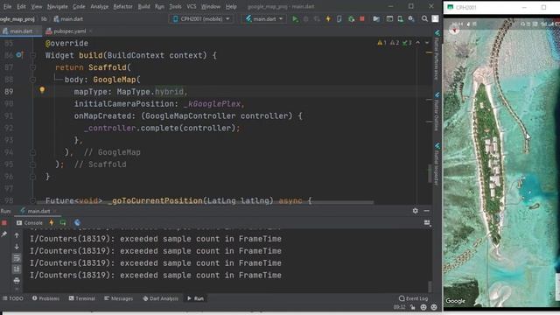The width and height of the screenshot is (560, 315).
Task: Open main.dart run configuration dropdown
Action: click(x=264, y=19)
